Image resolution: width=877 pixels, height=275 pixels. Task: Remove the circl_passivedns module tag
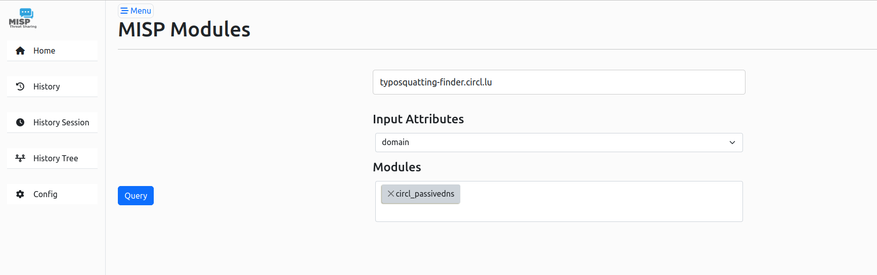(390, 194)
